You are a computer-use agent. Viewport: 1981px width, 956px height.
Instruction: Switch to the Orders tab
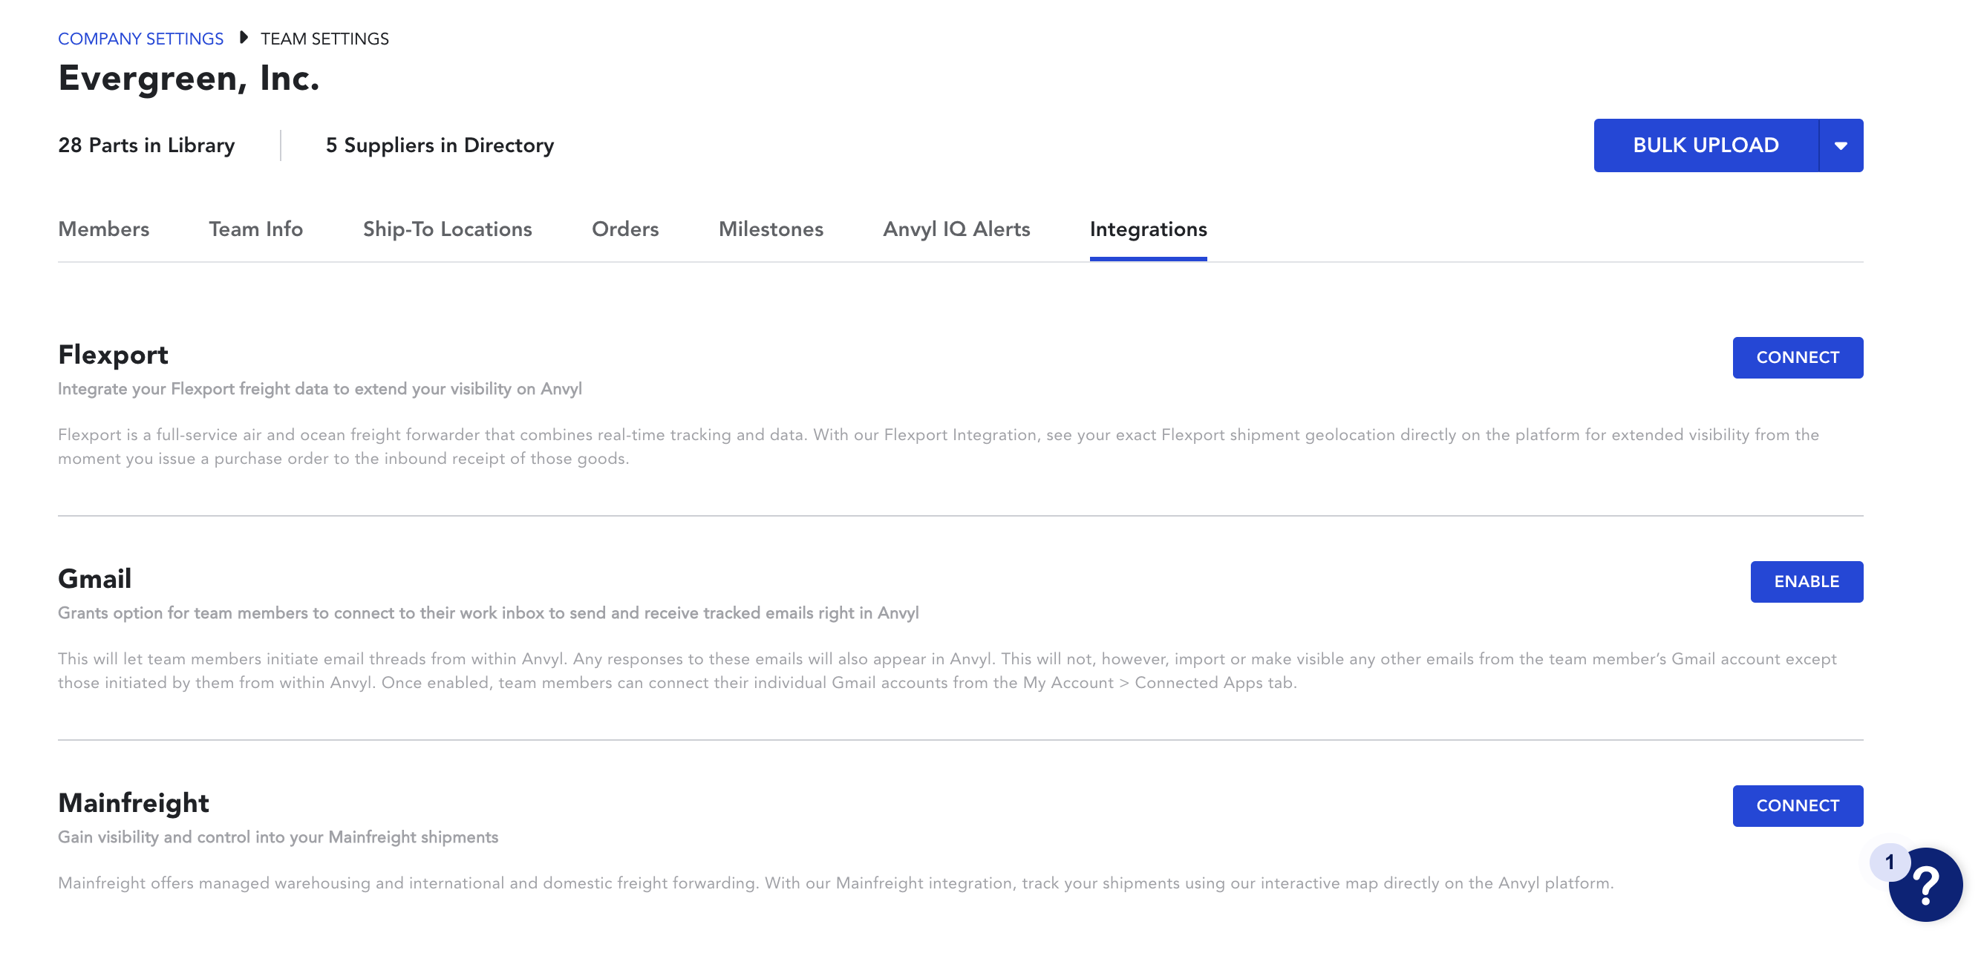[x=625, y=229]
